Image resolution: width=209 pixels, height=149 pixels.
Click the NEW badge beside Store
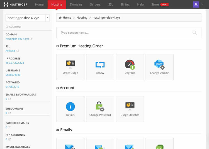pyautogui.click(x=164, y=4)
